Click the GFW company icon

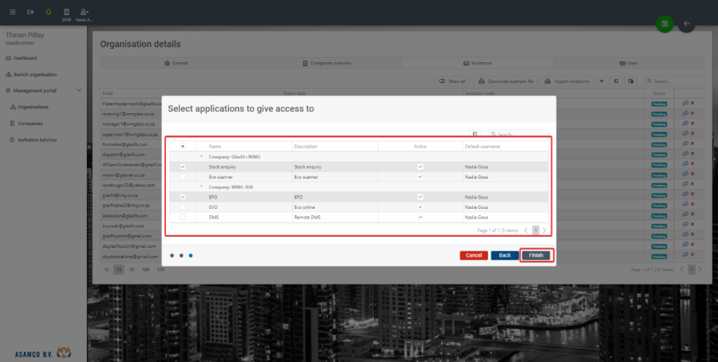point(66,14)
